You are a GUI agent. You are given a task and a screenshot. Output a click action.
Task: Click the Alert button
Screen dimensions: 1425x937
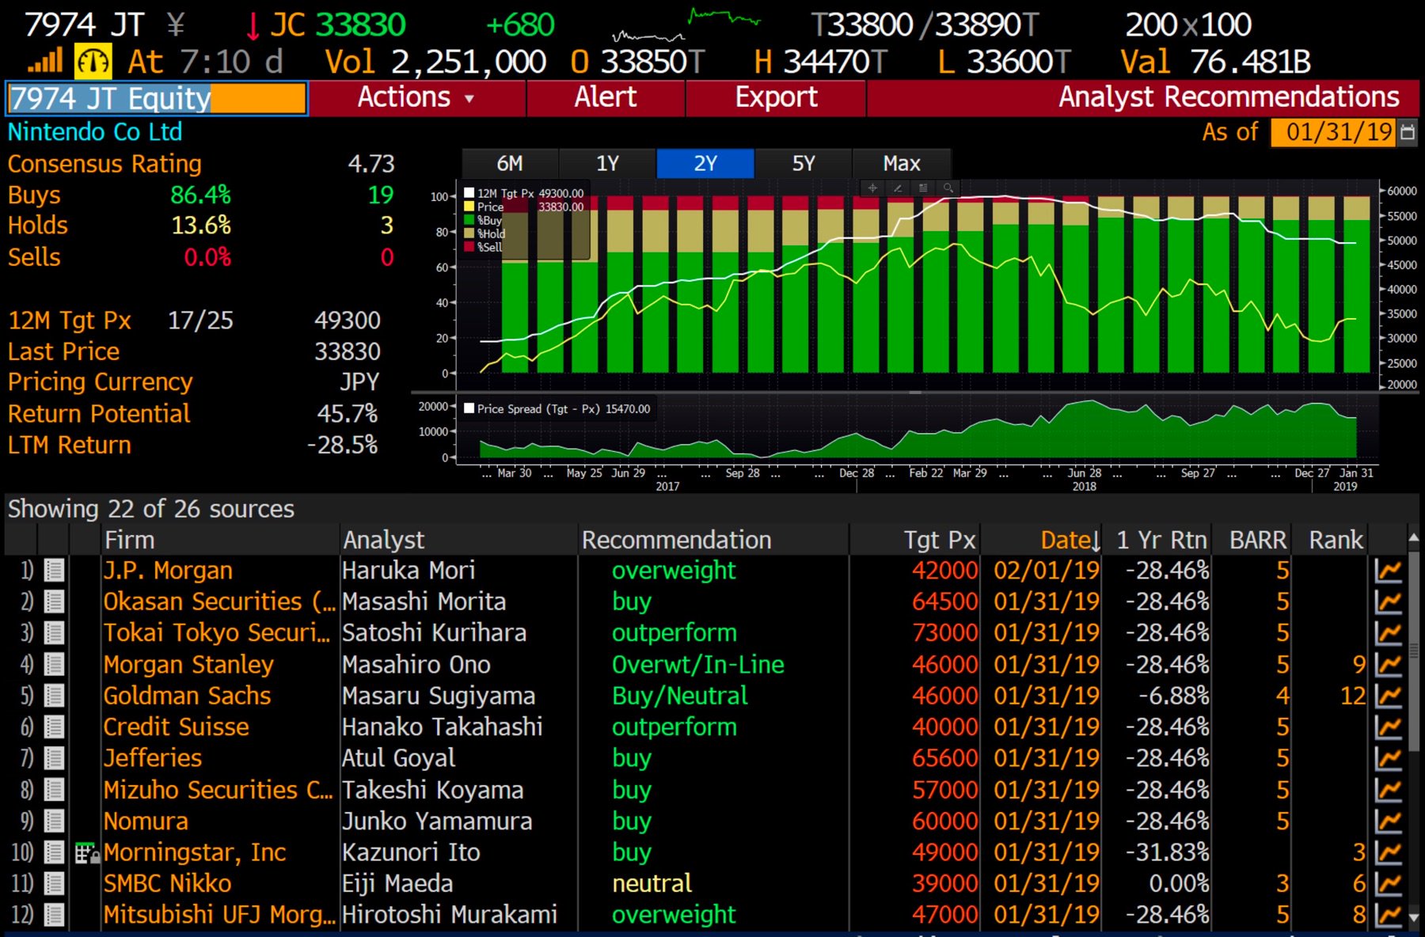point(606,98)
